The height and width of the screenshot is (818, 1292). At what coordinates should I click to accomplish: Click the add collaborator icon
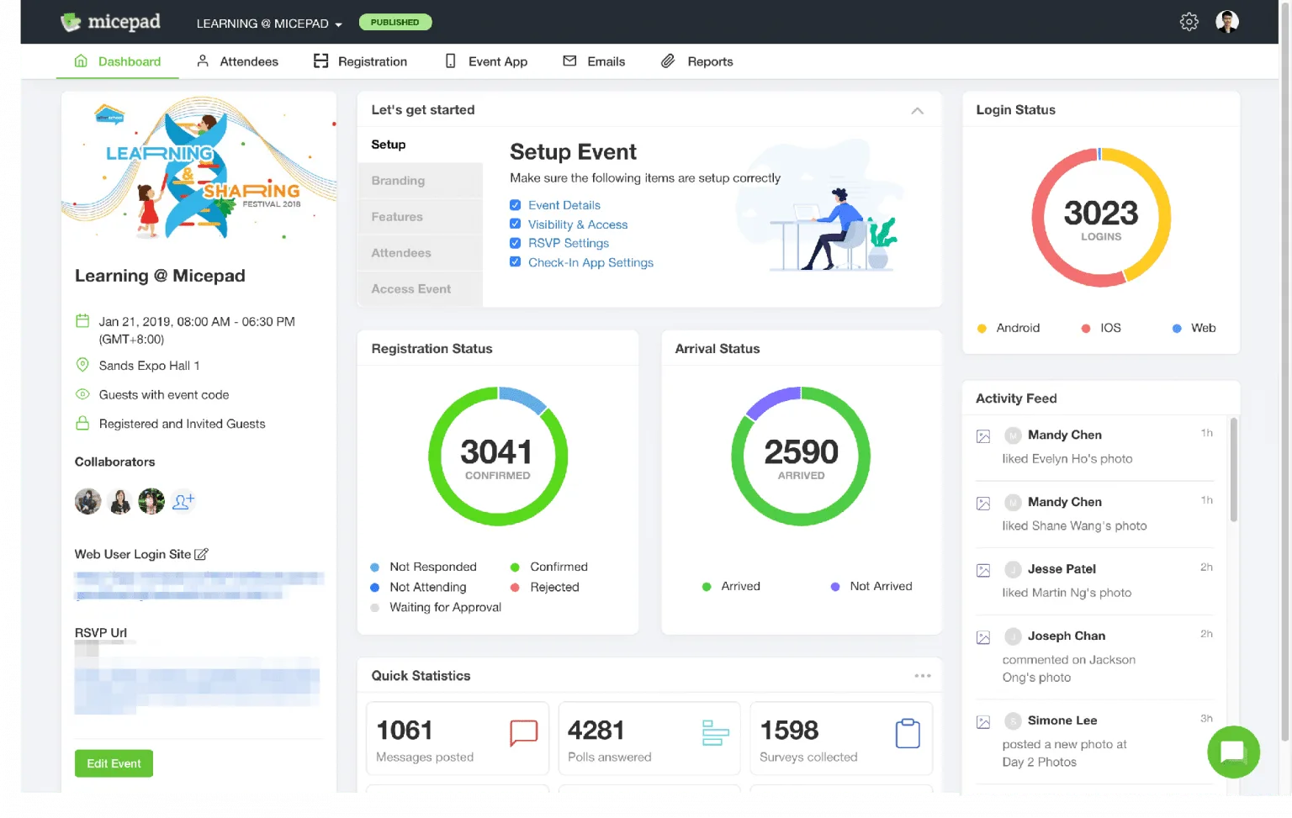(x=183, y=501)
